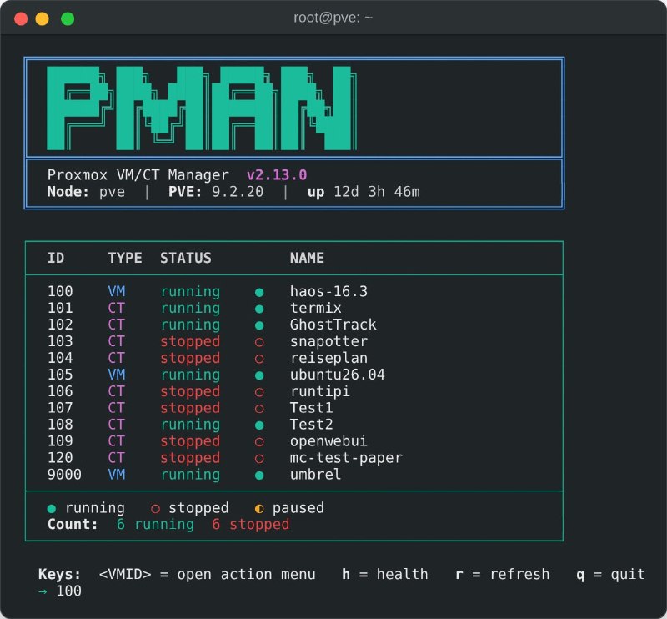Screen dimensions: 667x619
Task: Click the green macOS zoom window button
Action: point(68,18)
